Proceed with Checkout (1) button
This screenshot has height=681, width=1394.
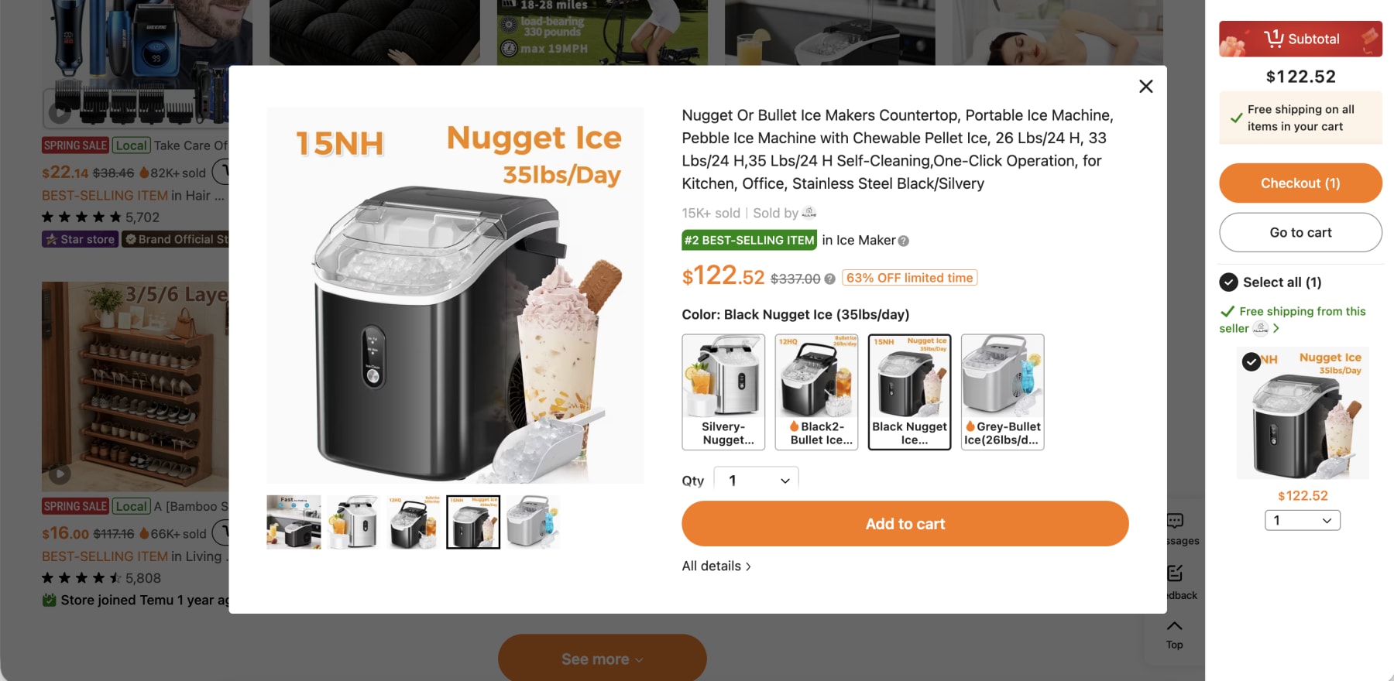(1301, 183)
